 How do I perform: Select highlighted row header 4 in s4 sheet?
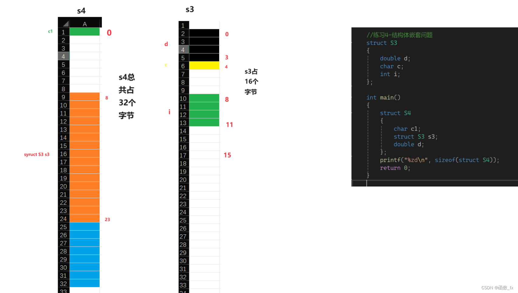tap(64, 56)
